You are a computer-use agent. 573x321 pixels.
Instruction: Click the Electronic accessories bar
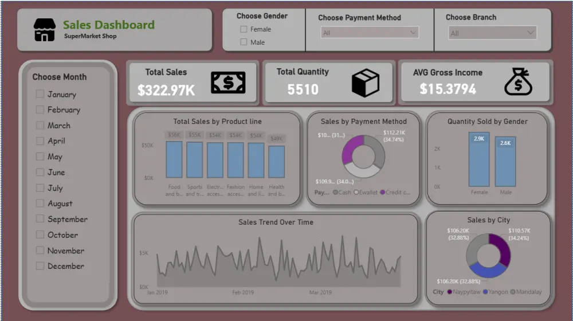[x=215, y=160]
